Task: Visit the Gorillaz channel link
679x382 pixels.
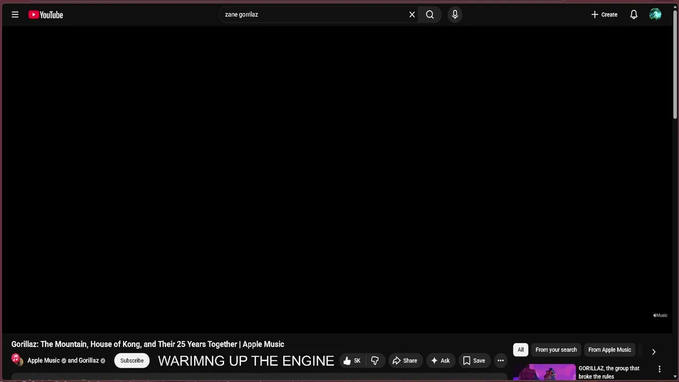Action: coord(88,361)
